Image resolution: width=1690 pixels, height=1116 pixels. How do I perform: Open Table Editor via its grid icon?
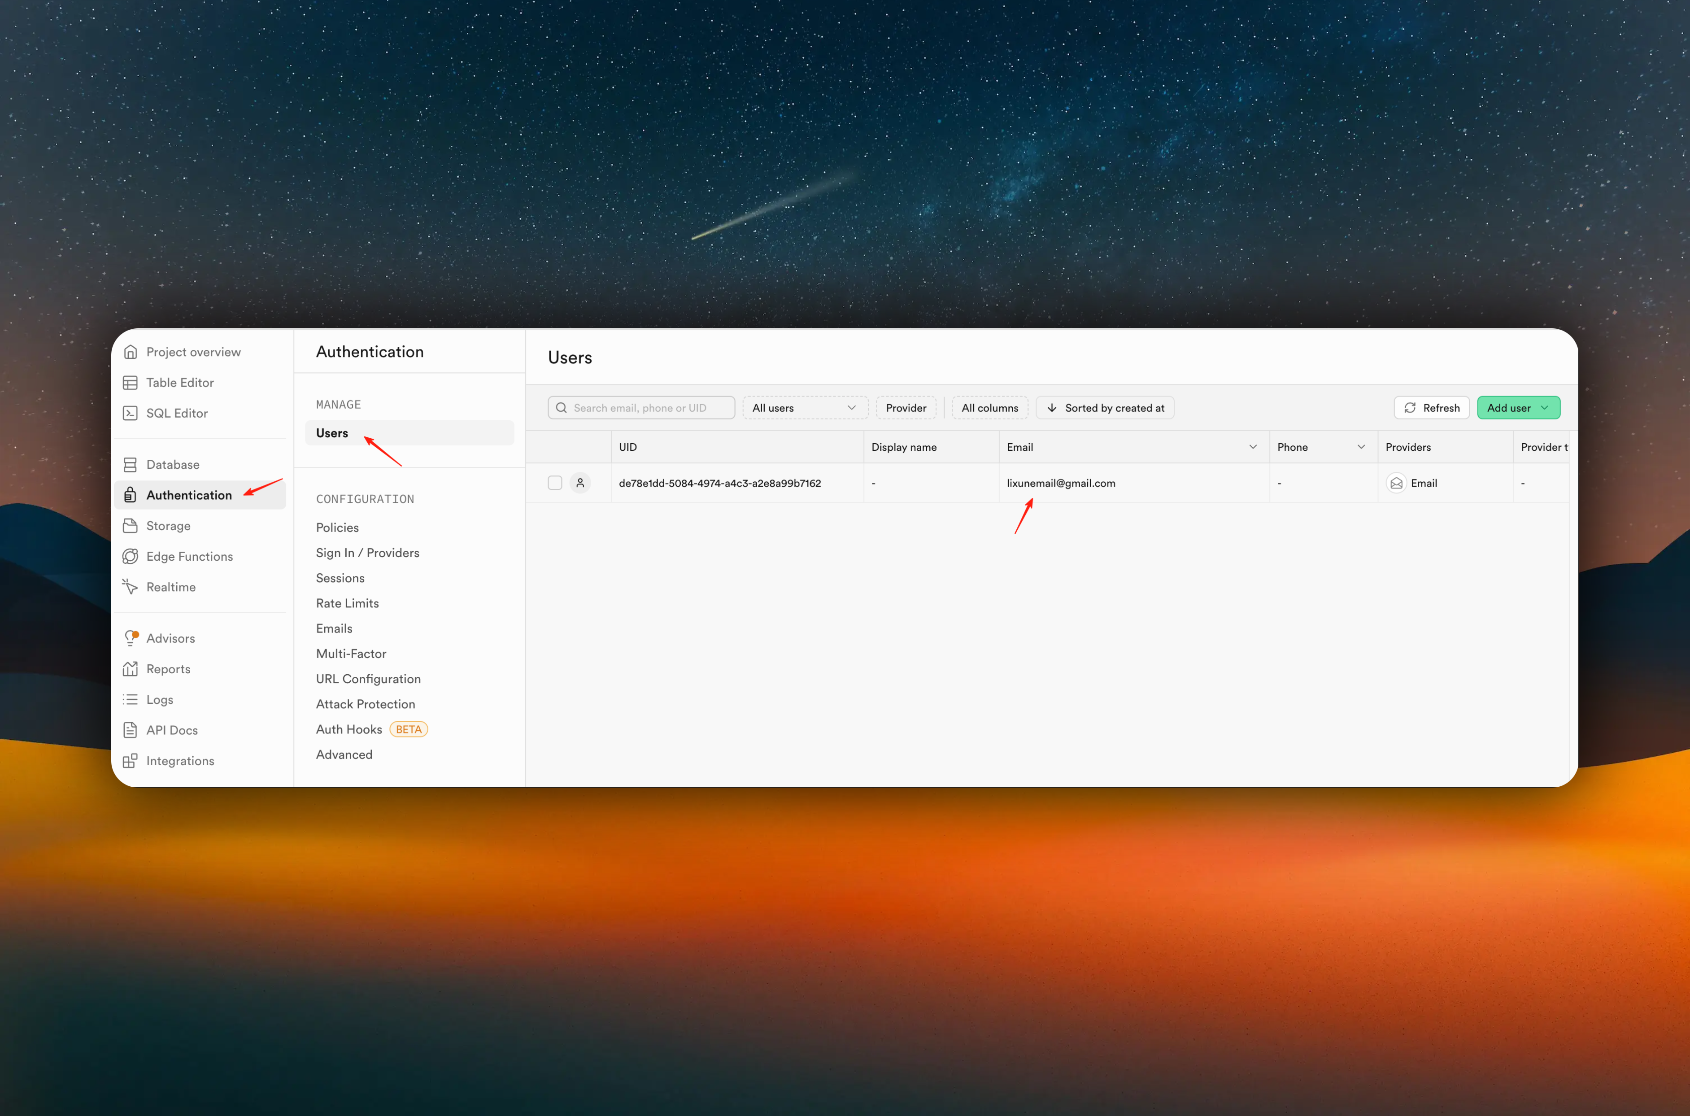pos(130,383)
